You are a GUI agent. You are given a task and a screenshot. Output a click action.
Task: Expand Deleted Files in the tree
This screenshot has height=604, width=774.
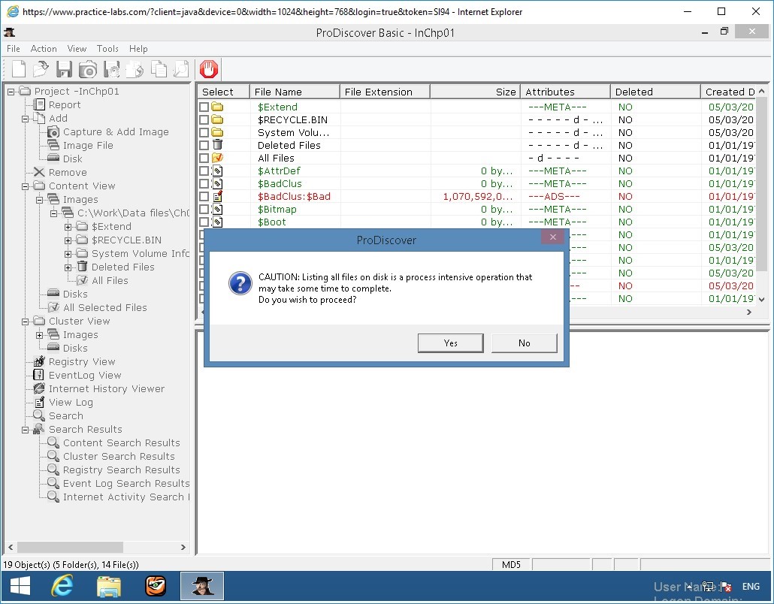click(68, 267)
